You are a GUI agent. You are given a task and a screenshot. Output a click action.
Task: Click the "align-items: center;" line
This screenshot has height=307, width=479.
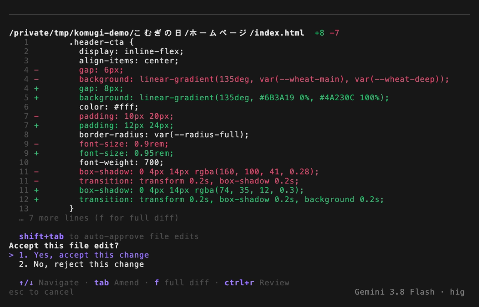[129, 61]
